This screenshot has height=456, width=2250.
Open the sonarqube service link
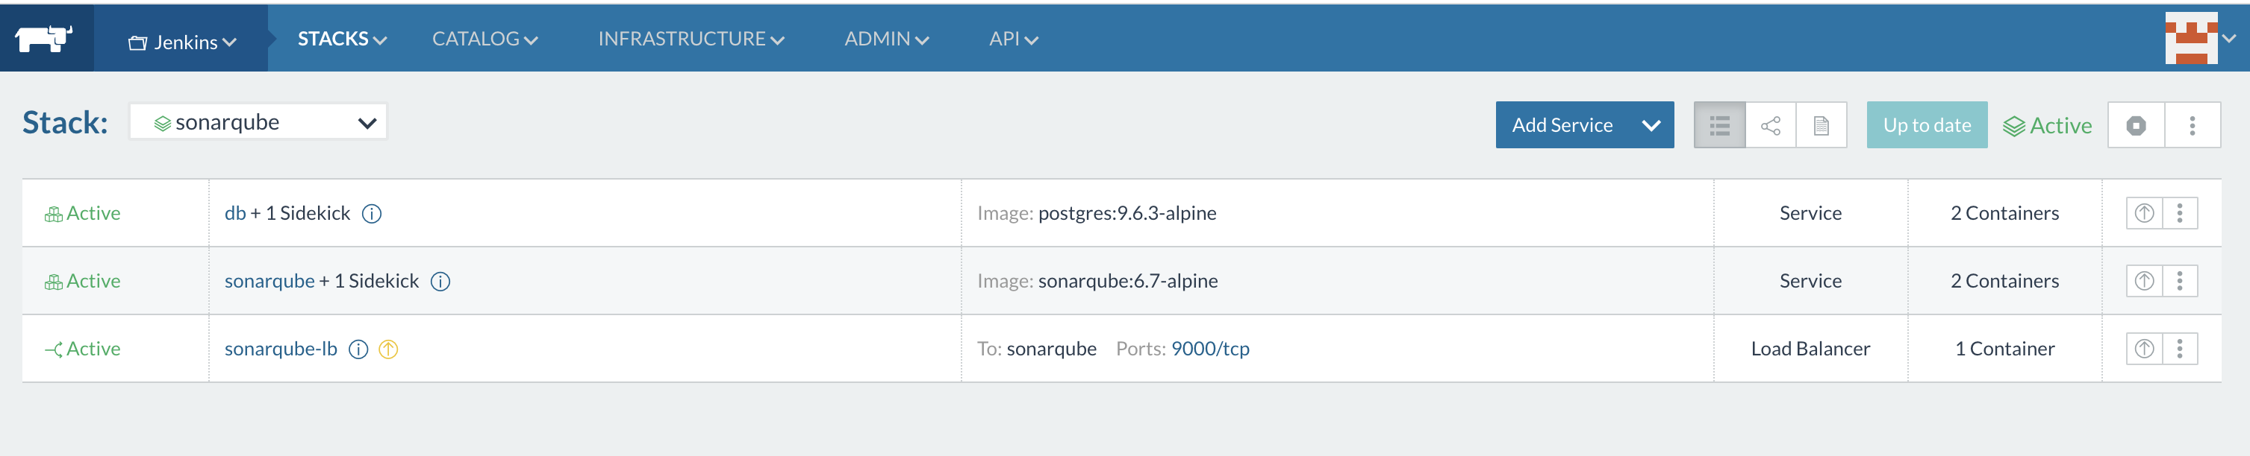pyautogui.click(x=269, y=281)
